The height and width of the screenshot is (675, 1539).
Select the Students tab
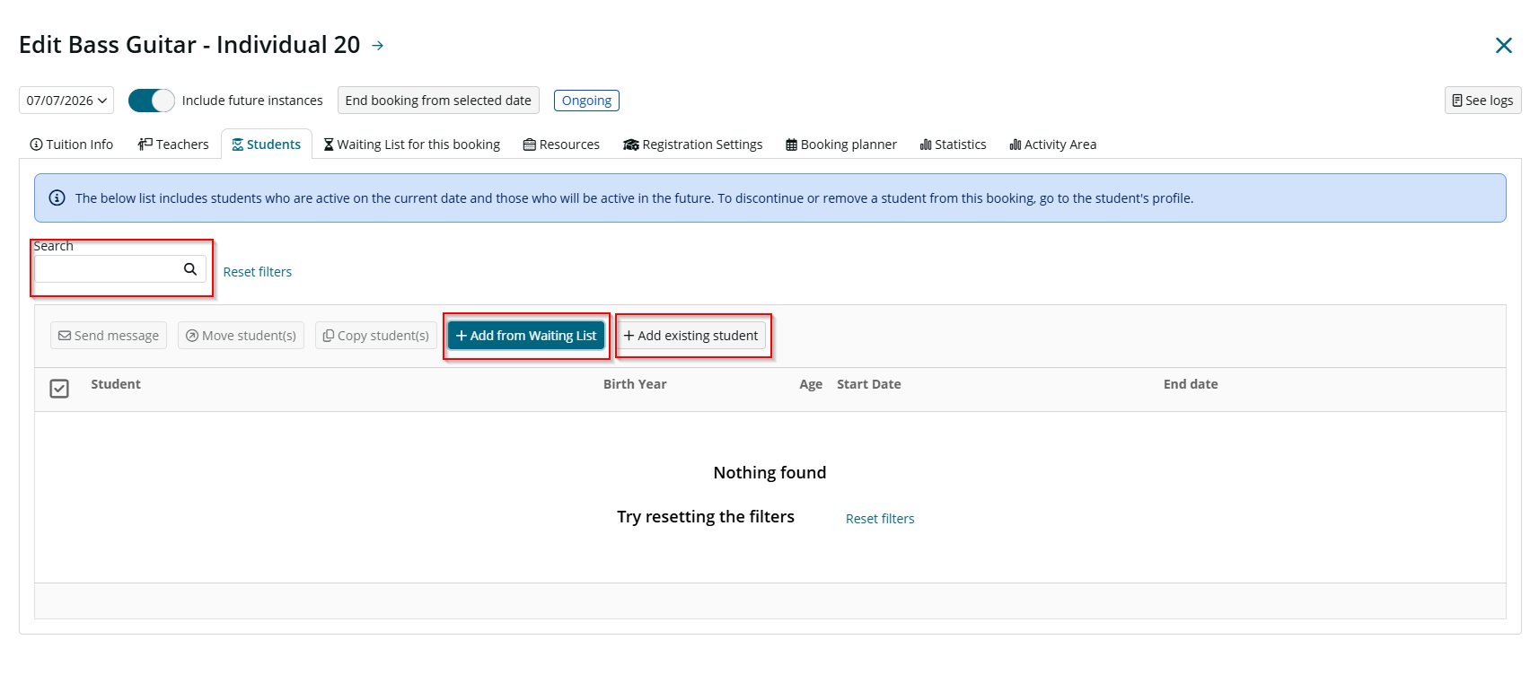(267, 145)
